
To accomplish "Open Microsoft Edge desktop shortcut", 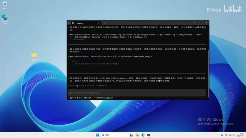I will click(x=5, y=19).
